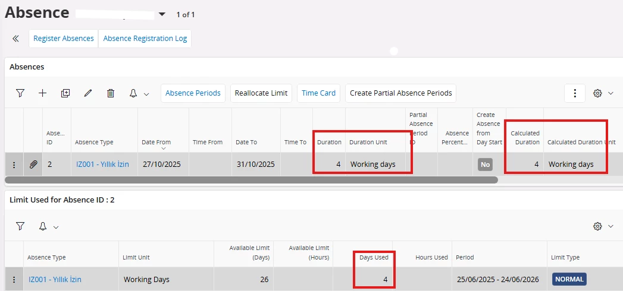
Task: Click Calculated Duration column header
Action: (525, 138)
